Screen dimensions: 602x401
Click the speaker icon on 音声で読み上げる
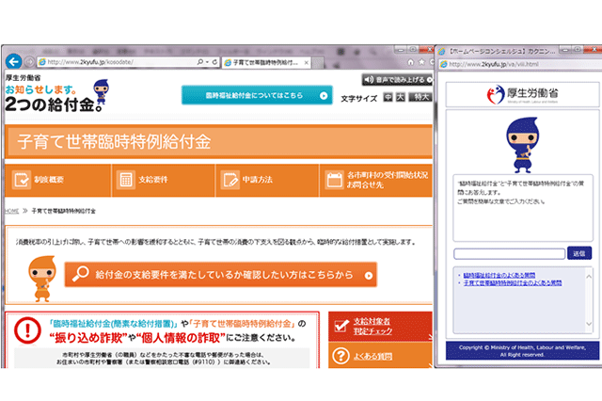click(x=369, y=79)
